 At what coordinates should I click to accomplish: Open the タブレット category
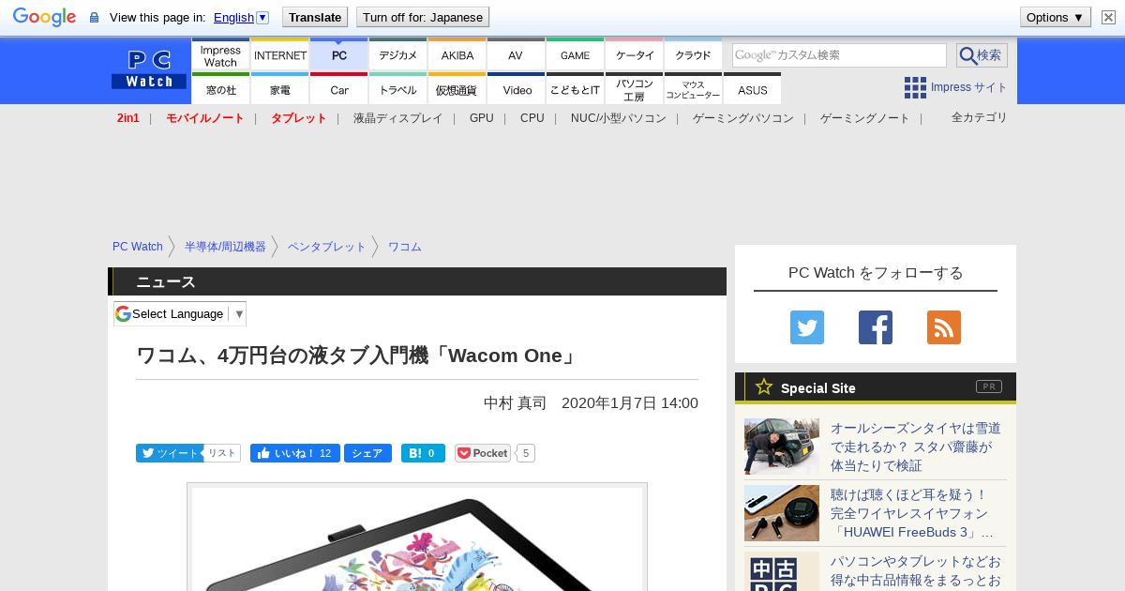[x=299, y=118]
